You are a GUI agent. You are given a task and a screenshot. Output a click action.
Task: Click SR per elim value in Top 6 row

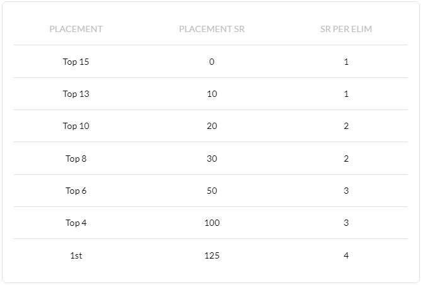pos(346,191)
